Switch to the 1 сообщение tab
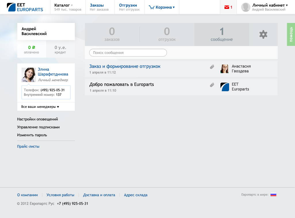The height and width of the screenshot is (218, 295). click(x=222, y=34)
